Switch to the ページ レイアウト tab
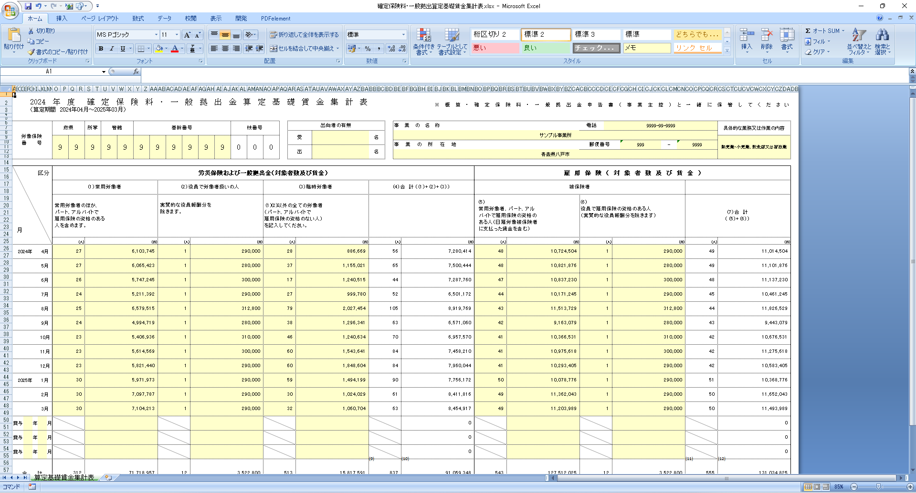Screen dimensions: 916x493 pyautogui.click(x=100, y=19)
